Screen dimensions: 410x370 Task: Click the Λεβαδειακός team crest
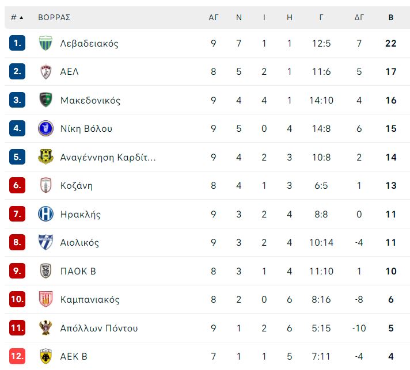click(45, 43)
